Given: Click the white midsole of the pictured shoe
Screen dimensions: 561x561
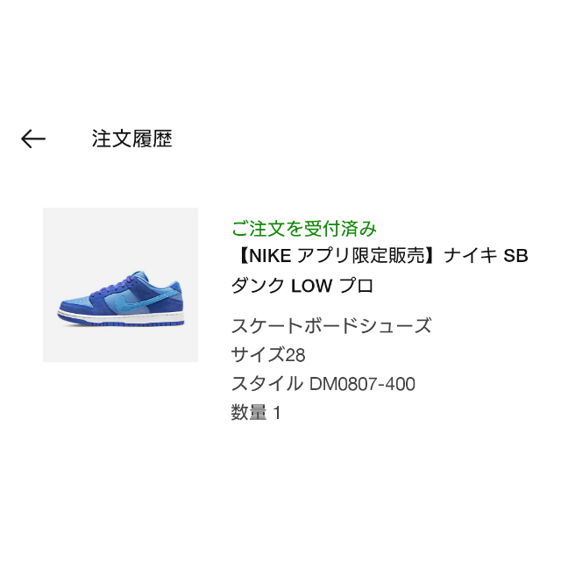Looking at the screenshot, I should (121, 317).
